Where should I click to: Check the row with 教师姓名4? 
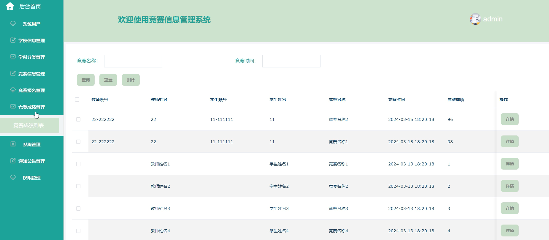tap(78, 231)
